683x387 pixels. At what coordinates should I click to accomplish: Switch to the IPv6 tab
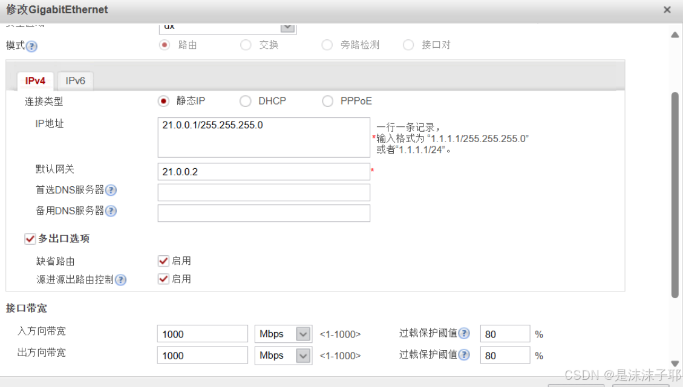coord(76,81)
